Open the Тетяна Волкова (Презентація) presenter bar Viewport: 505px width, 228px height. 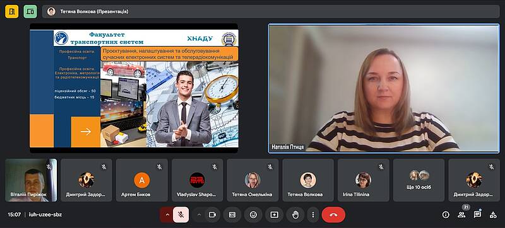pos(271,11)
